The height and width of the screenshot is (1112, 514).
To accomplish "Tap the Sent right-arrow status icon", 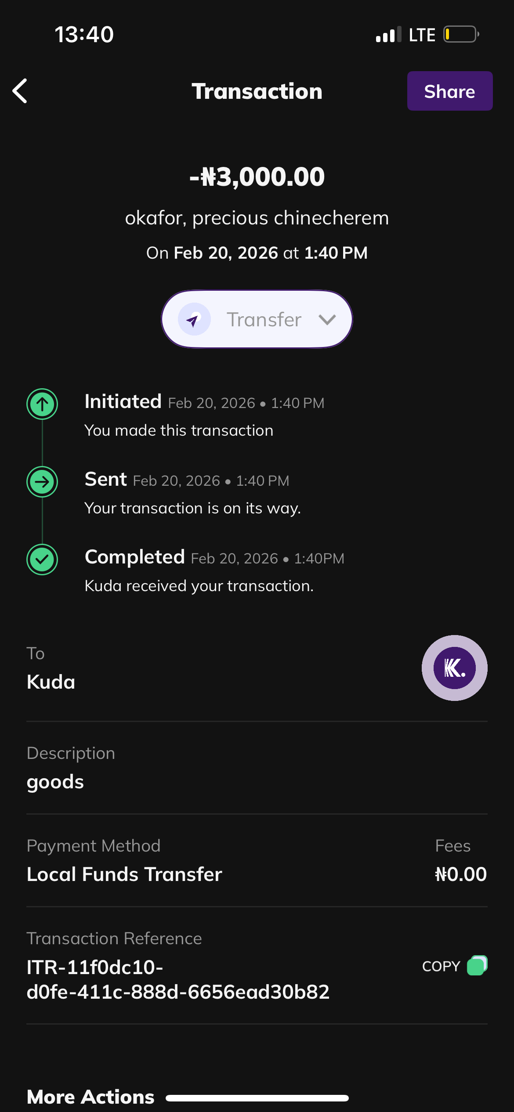I will pyautogui.click(x=42, y=482).
